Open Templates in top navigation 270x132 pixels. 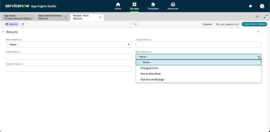pyautogui.click(x=153, y=6)
